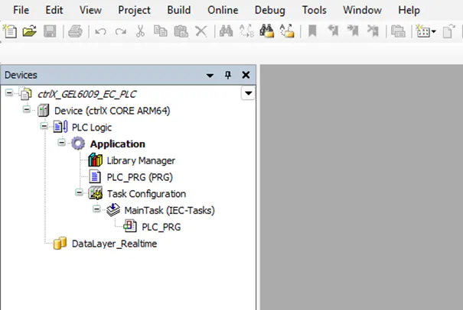Click the Paste clipboard toolbar icon
Image resolution: width=463 pixels, height=310 pixels.
181,31
